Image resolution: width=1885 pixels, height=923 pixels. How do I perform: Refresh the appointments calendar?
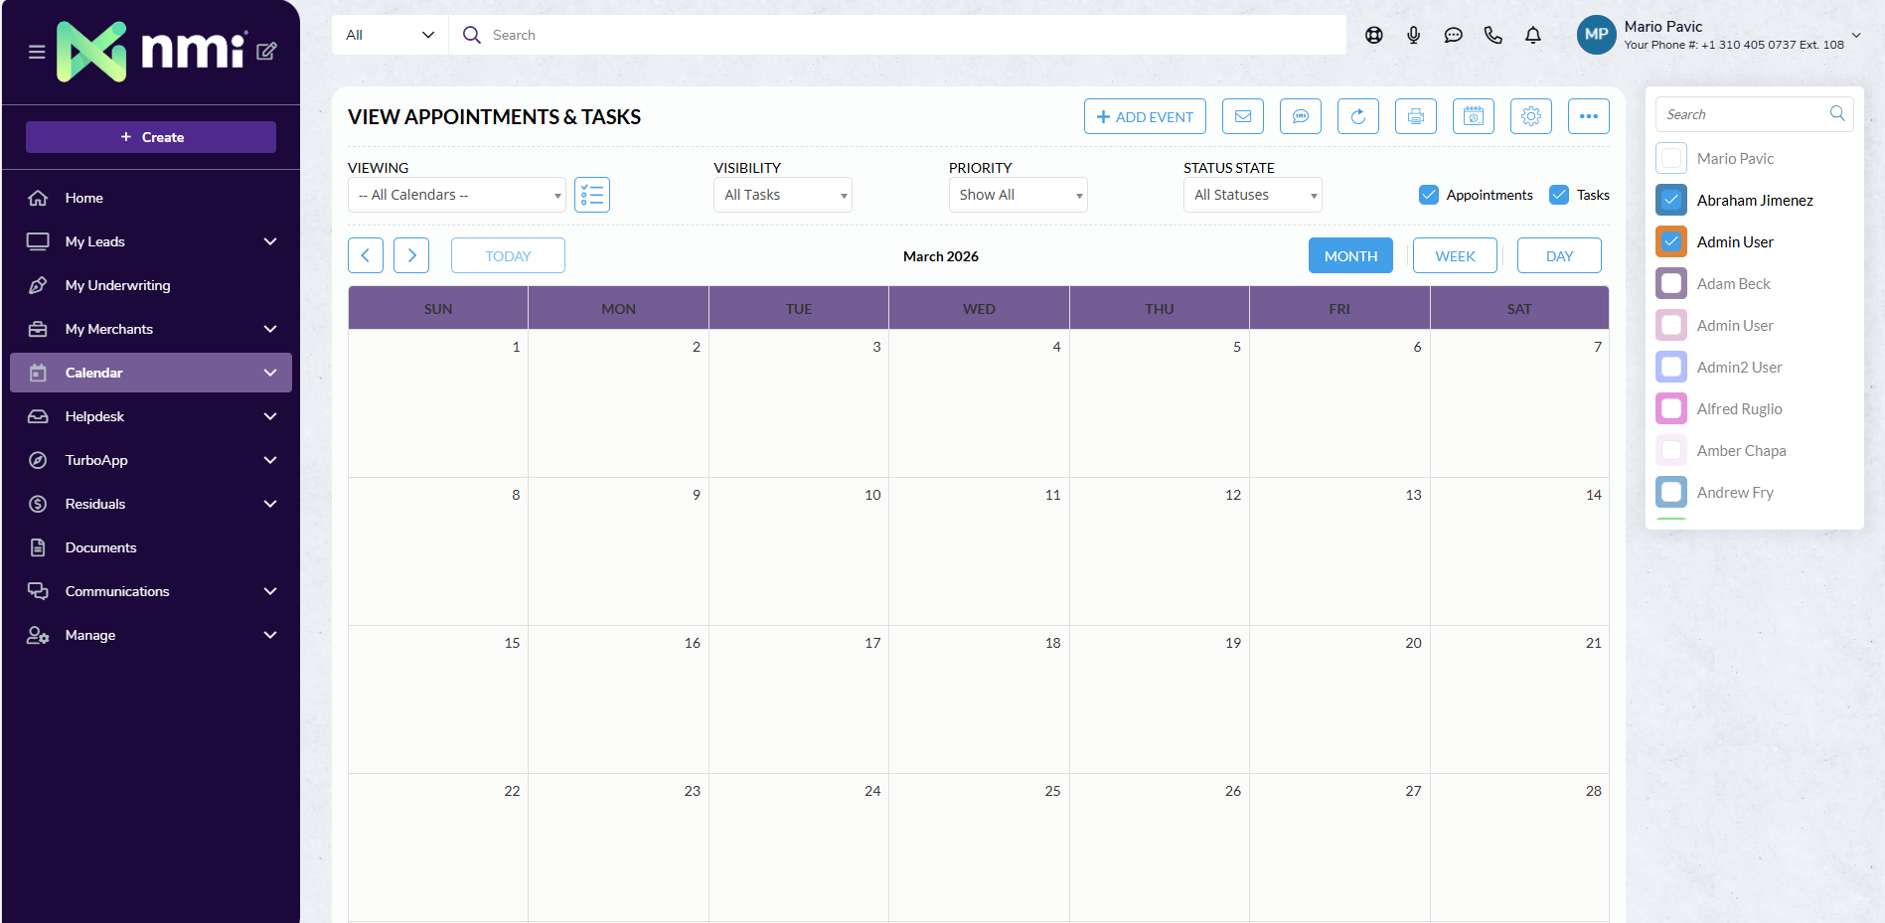pos(1357,116)
